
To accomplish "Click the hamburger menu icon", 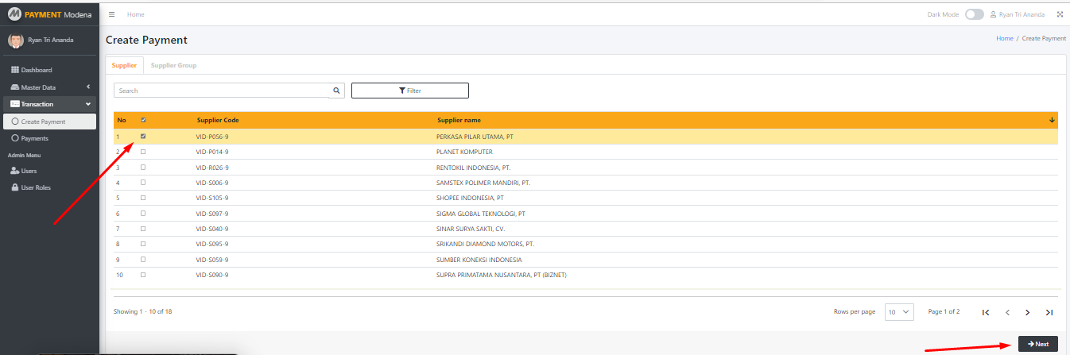I will coord(111,14).
